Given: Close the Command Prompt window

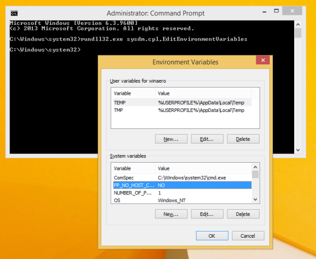Looking at the screenshot, I should tap(292, 11).
